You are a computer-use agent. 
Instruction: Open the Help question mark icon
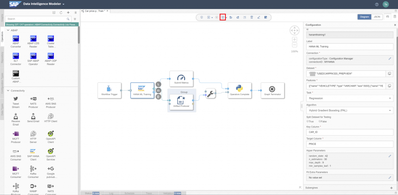pos(377,4)
